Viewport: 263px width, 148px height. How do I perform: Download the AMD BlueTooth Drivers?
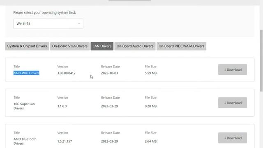tap(233, 138)
